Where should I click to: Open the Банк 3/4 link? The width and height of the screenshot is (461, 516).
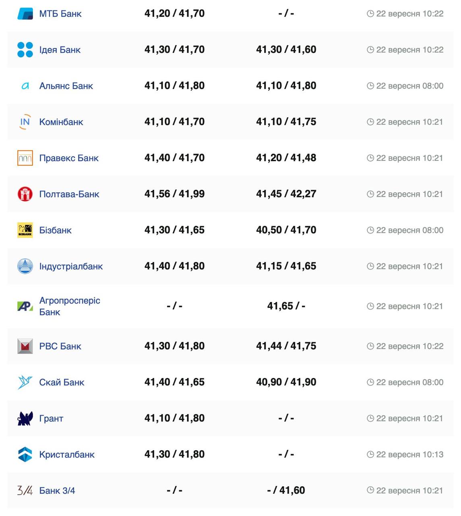[x=57, y=491]
